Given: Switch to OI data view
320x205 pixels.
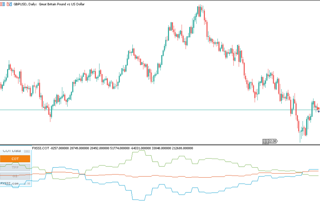Looking at the screenshot, I should 15,176.
